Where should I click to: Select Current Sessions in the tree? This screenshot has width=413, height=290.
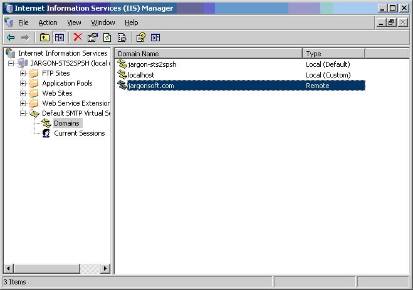click(80, 133)
